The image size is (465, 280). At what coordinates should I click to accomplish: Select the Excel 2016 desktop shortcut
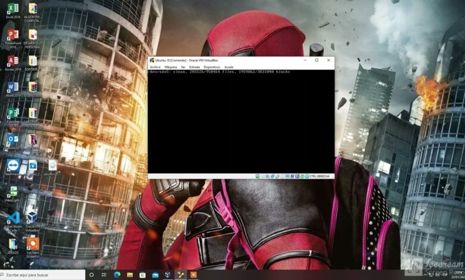click(x=13, y=11)
